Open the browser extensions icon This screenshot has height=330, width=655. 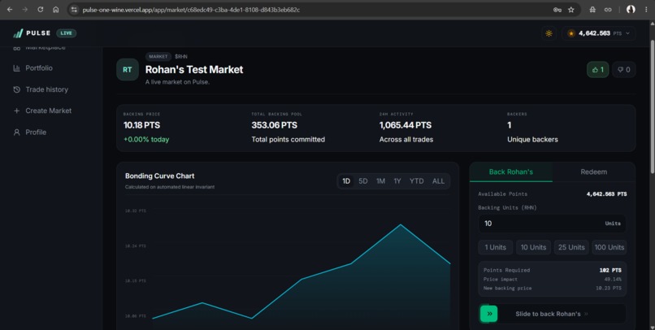tap(592, 10)
